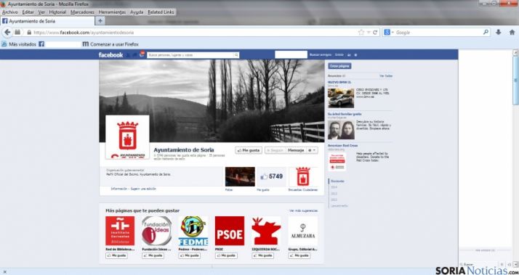
Task: Click Me gusta under Fundación Ideas
Action: pos(153,256)
